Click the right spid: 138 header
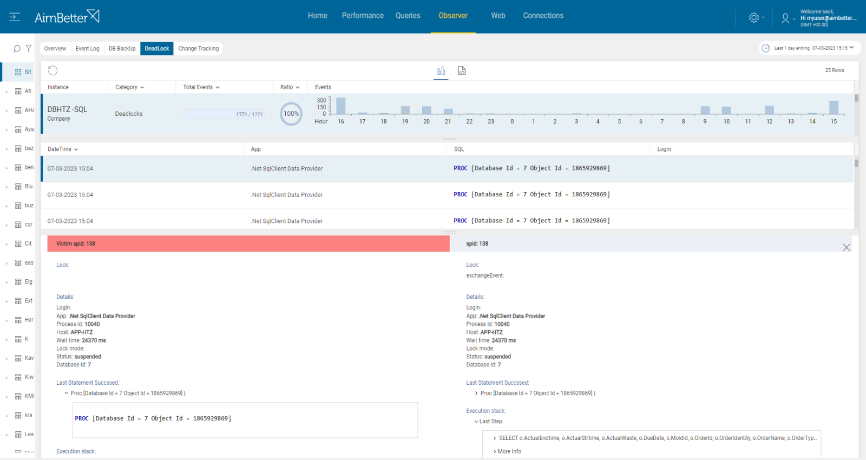 651,244
